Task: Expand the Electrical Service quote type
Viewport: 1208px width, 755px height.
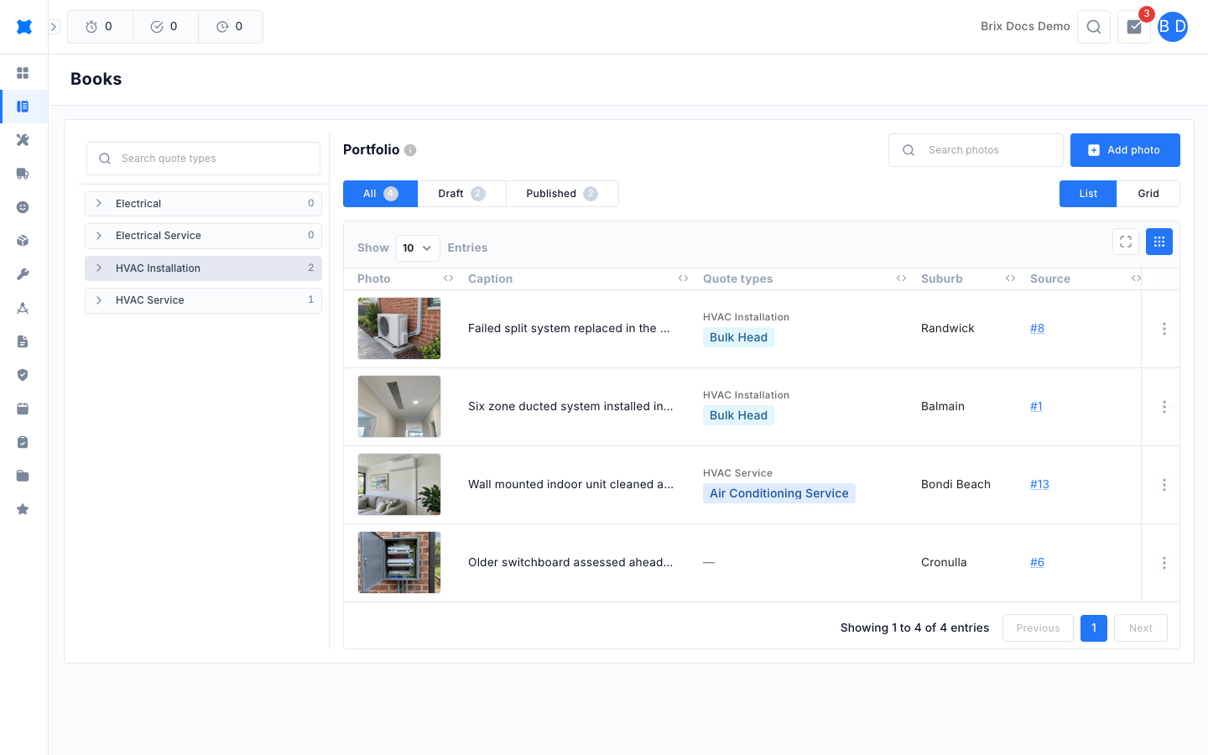Action: (x=99, y=236)
